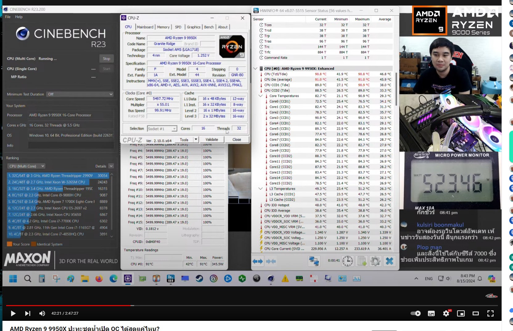513x331 pixels.
Task: Open the miniplayer
Action: pos(461,313)
